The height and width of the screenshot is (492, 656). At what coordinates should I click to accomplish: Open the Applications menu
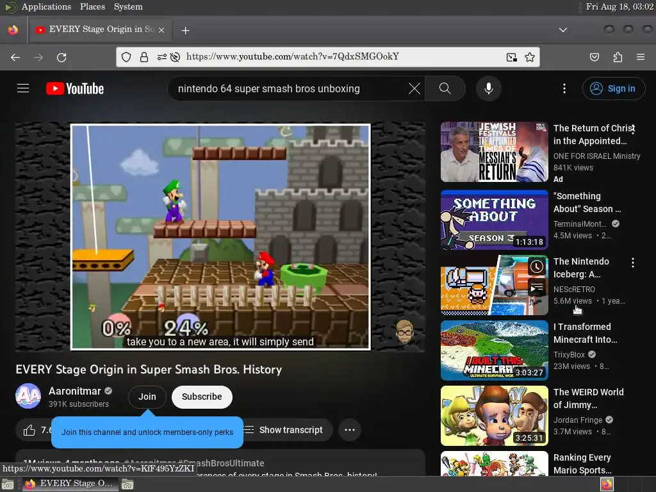point(46,6)
